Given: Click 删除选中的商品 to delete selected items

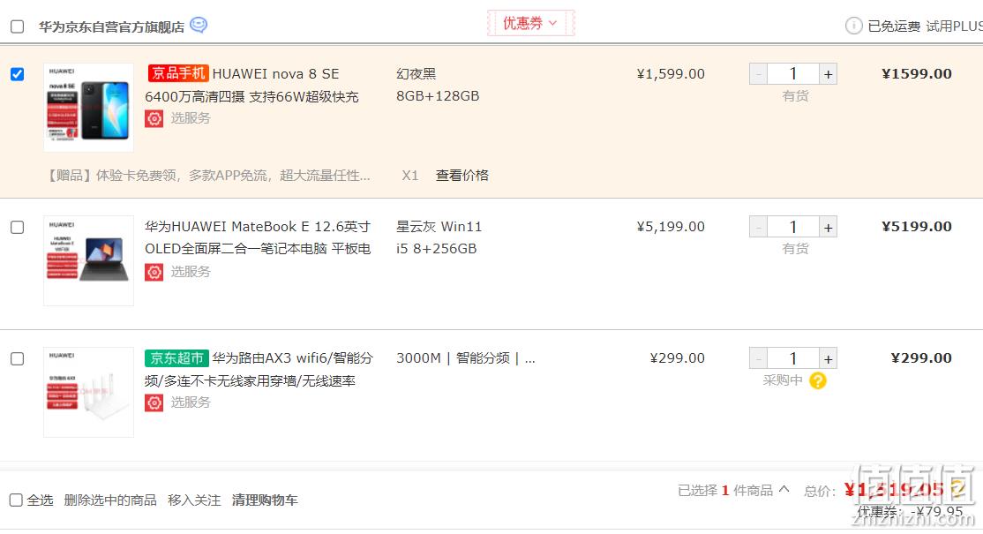Looking at the screenshot, I should [x=110, y=500].
